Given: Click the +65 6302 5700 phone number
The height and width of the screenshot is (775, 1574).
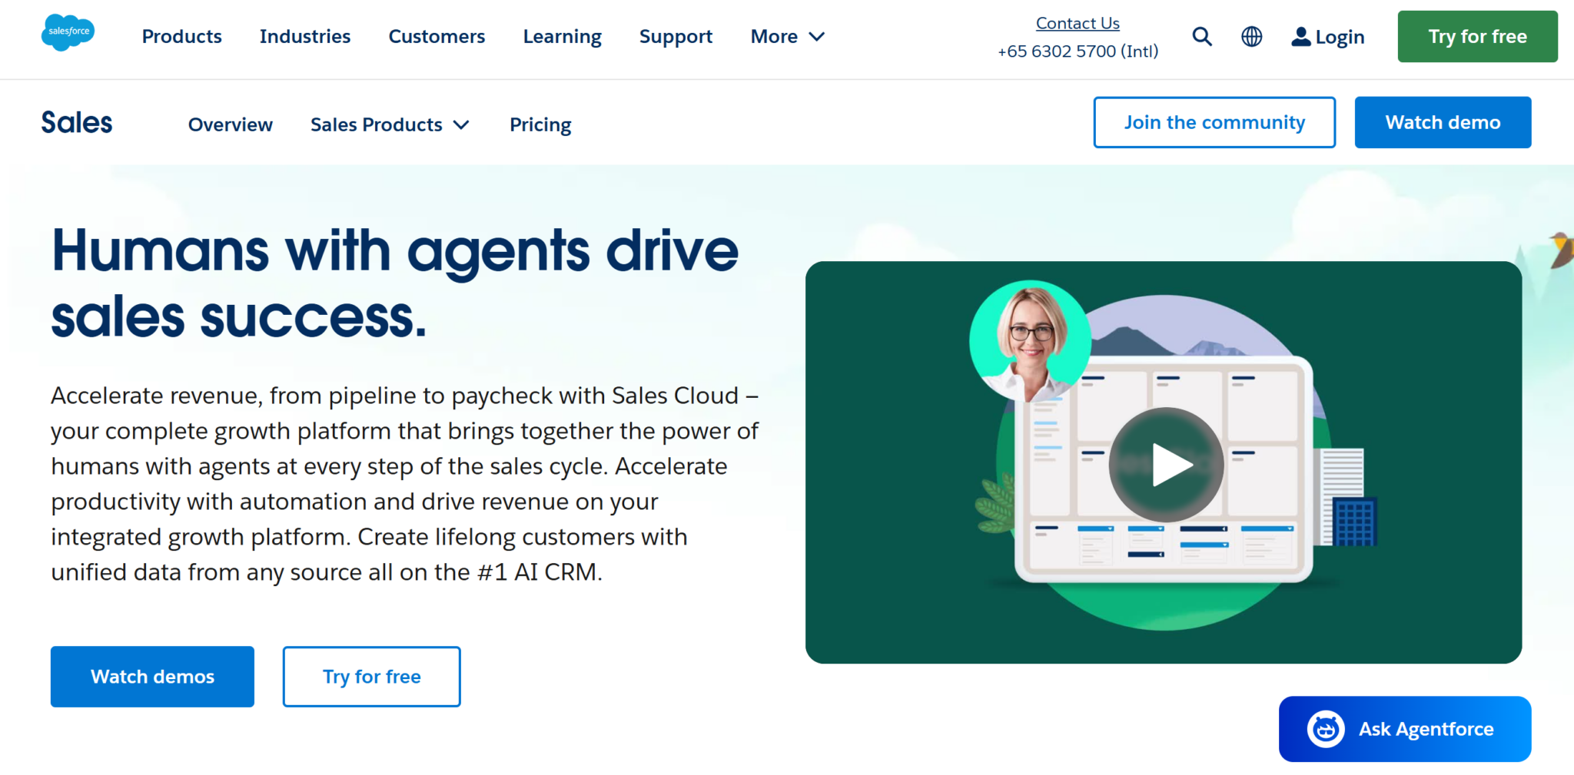Looking at the screenshot, I should click(1078, 51).
